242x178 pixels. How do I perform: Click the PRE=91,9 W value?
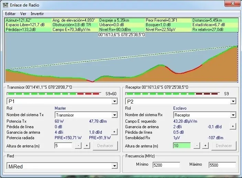click(100, 137)
